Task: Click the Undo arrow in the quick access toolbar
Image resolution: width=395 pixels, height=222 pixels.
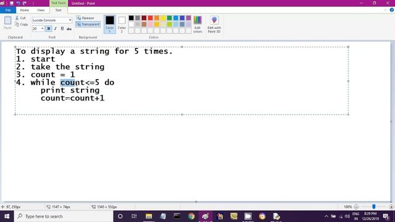Action: point(18,3)
